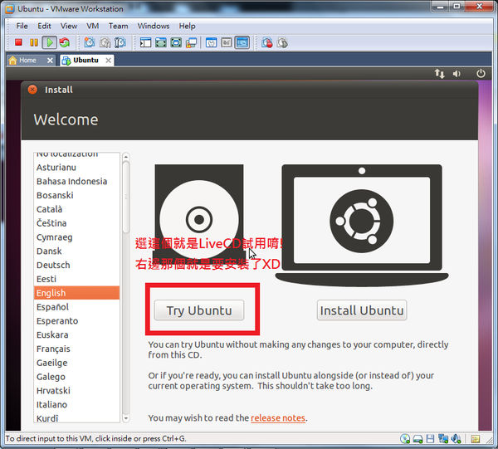Open the Windows menu

[154, 26]
